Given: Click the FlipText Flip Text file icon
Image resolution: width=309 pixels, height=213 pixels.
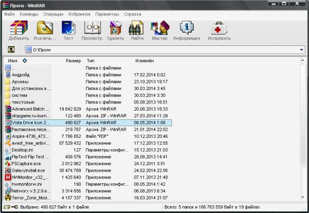Looking at the screenshot, I should [x=8, y=157].
